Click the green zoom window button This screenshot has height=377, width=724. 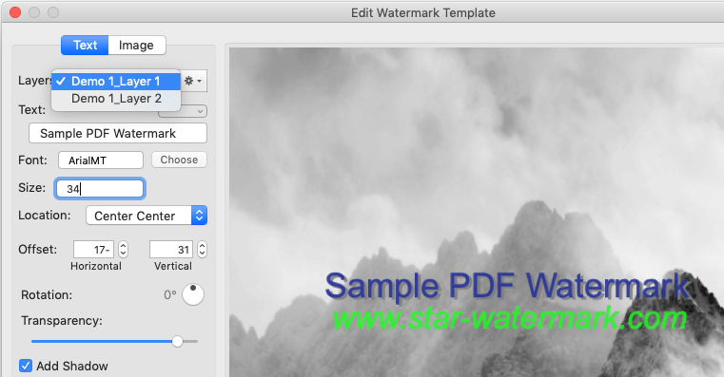53,12
